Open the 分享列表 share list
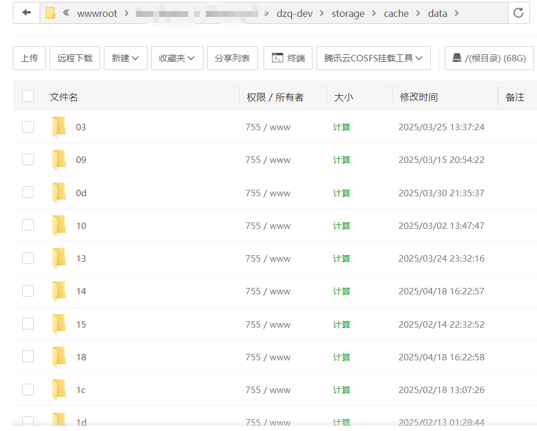Screen dimensions: 537x431 pyautogui.click(x=232, y=58)
